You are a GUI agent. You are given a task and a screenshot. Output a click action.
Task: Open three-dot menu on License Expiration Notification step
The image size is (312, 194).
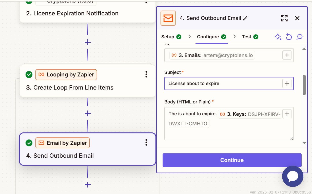pyautogui.click(x=146, y=2)
